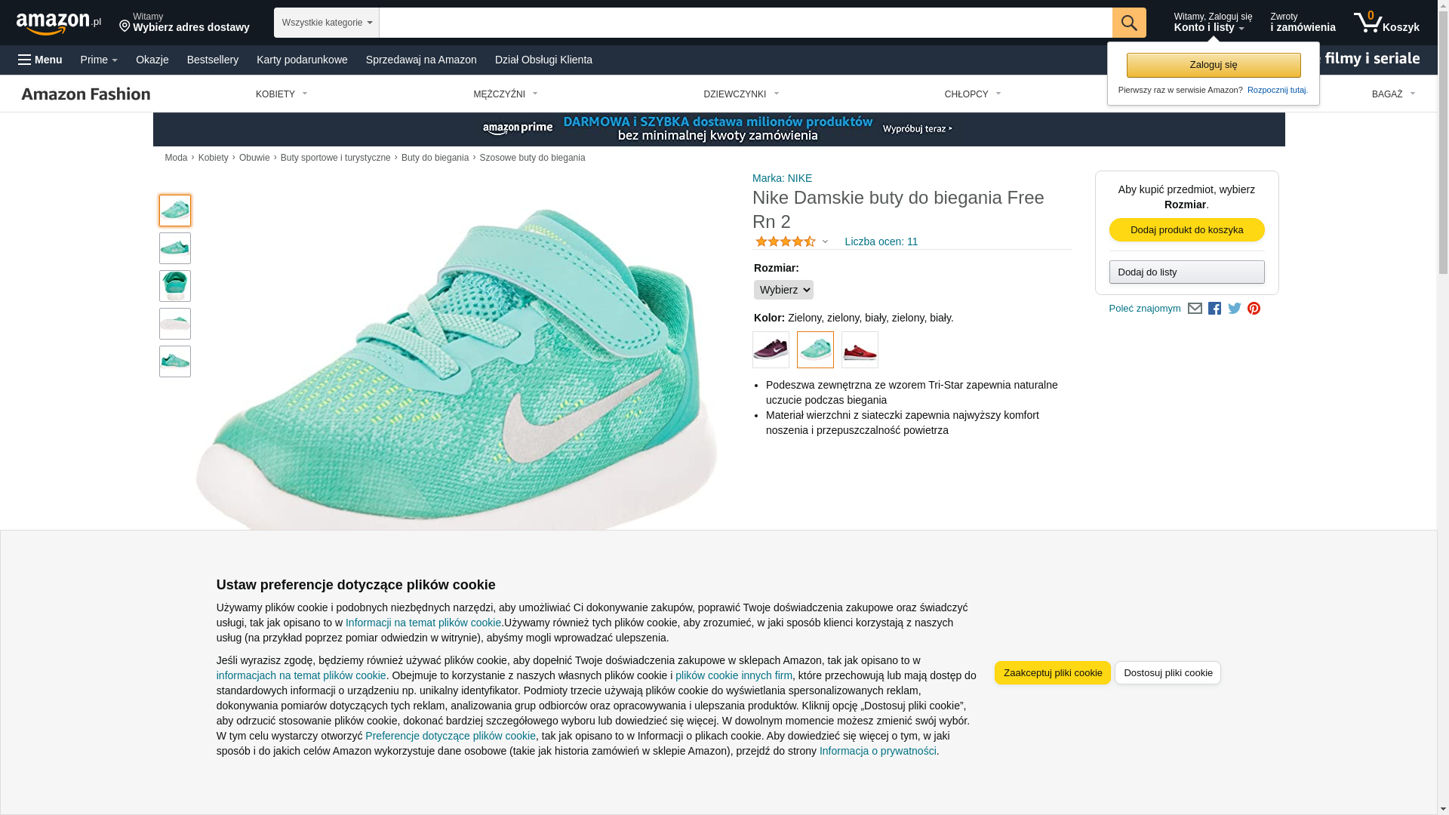The image size is (1449, 815).
Task: Select the dark purple shoe color
Action: pos(771,350)
